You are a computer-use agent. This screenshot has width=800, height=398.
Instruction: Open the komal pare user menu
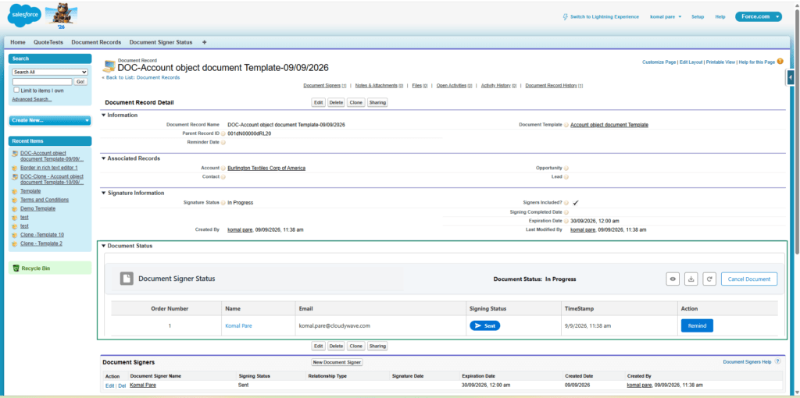click(x=666, y=17)
